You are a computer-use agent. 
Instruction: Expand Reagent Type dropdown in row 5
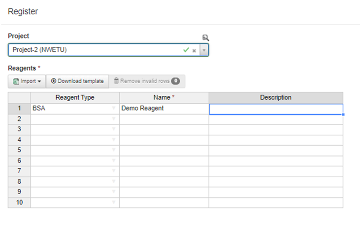coord(114,150)
